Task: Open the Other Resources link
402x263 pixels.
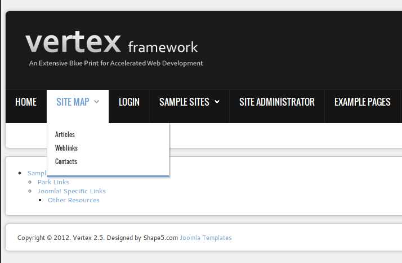Action: [74, 200]
